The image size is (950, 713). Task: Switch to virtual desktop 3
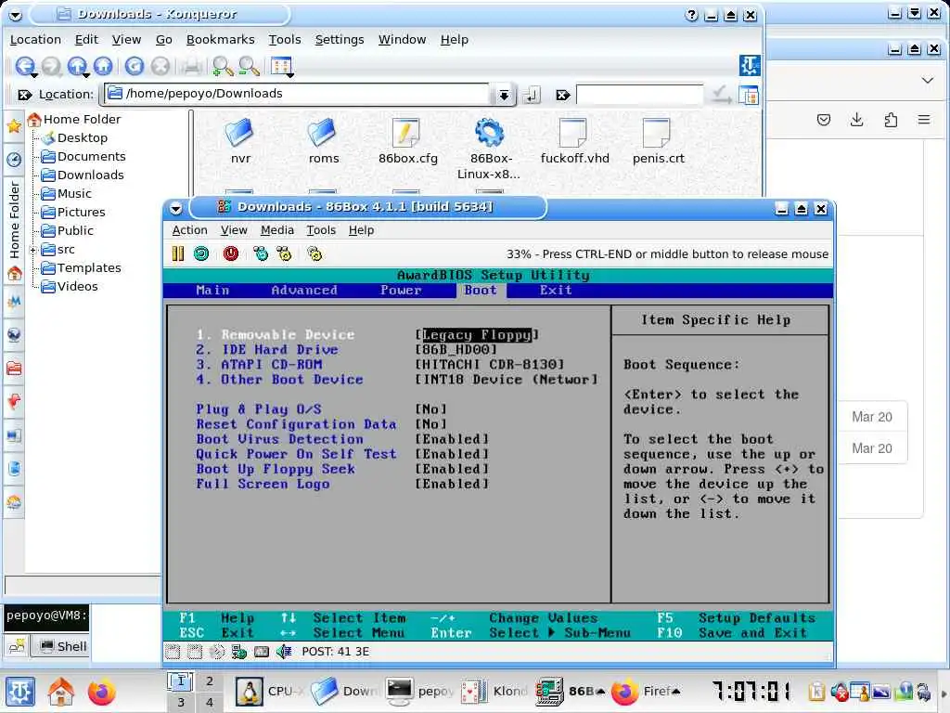click(181, 703)
